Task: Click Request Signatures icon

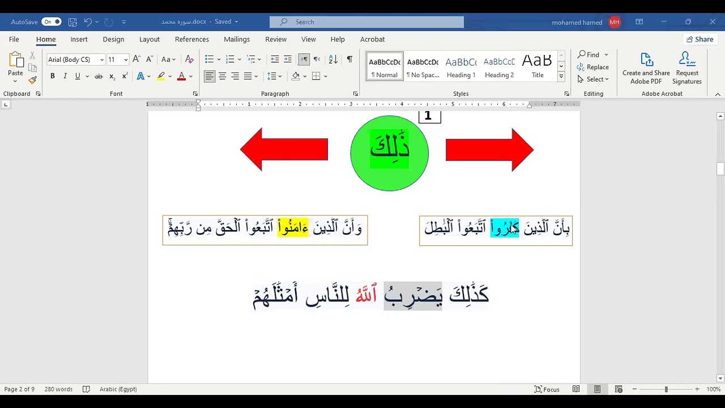Action: point(686,68)
